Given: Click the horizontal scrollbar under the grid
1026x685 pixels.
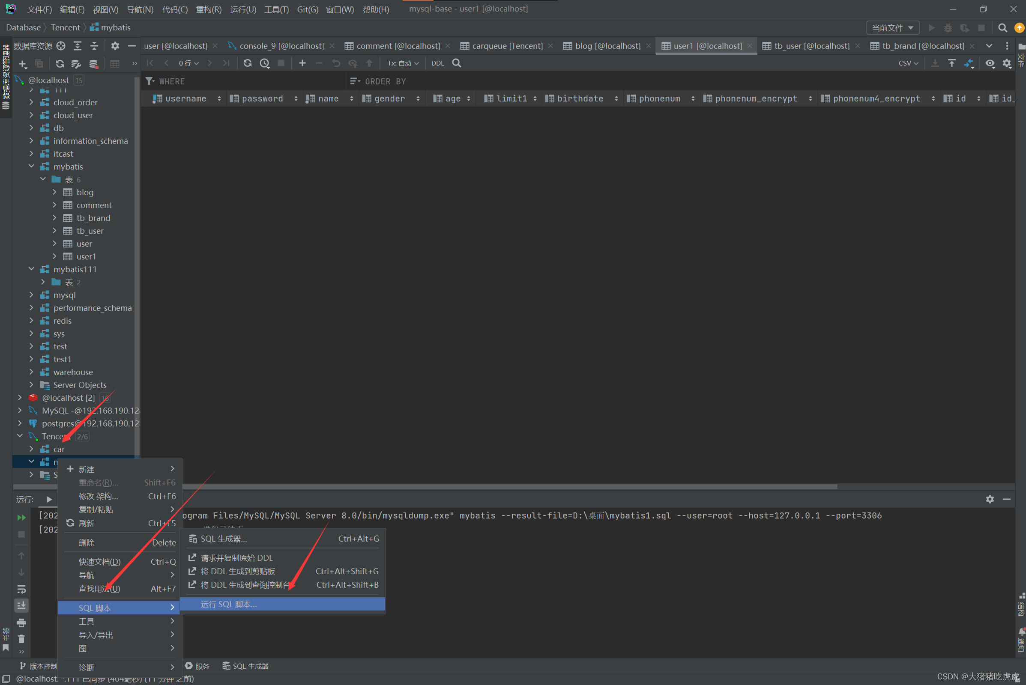Looking at the screenshot, I should click(x=510, y=486).
